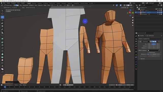Select the 3D Cursor tool
The width and height of the screenshot is (163, 92).
pos(2,14)
